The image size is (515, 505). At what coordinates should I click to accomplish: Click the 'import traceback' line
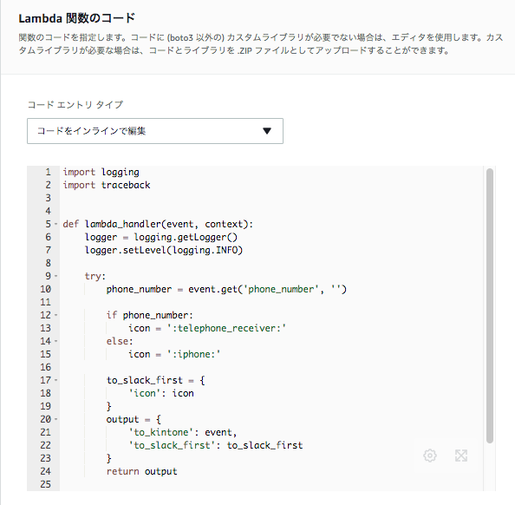[107, 185]
